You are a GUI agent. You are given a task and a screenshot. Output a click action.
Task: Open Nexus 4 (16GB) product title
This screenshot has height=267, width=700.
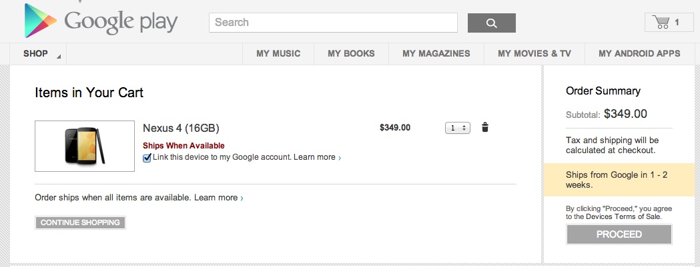tap(181, 129)
